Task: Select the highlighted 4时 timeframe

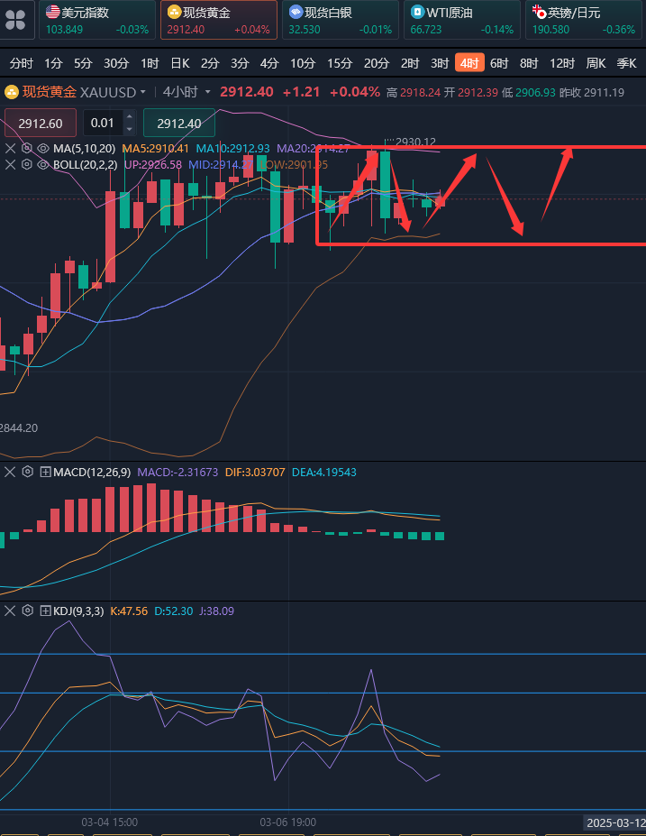Action: tap(469, 63)
